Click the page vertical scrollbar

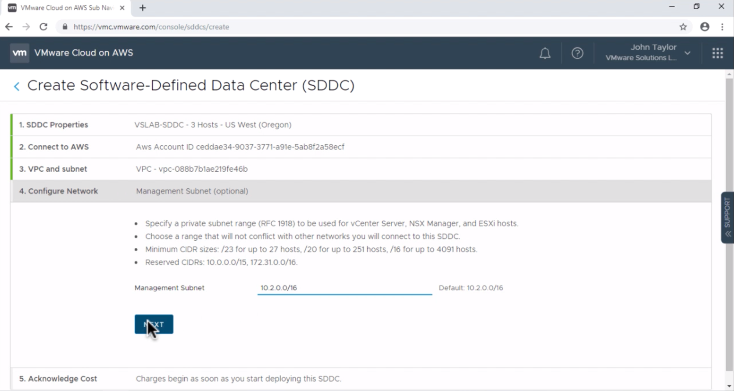pyautogui.click(x=729, y=225)
